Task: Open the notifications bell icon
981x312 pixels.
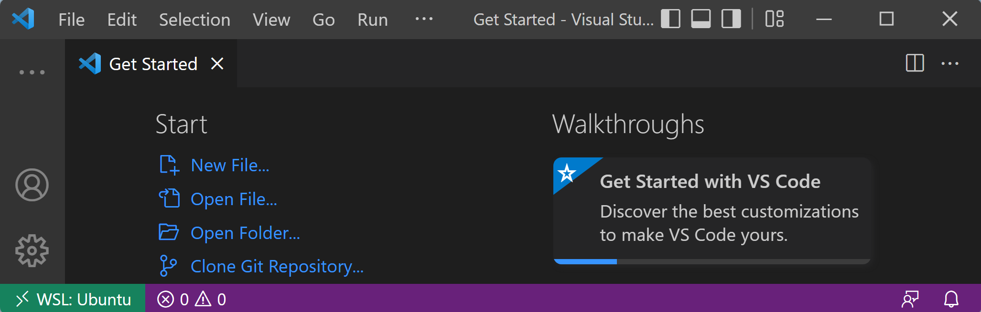Action: coord(951,299)
